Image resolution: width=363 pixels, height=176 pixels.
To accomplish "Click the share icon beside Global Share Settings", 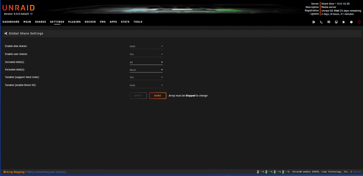I will click(6, 34).
